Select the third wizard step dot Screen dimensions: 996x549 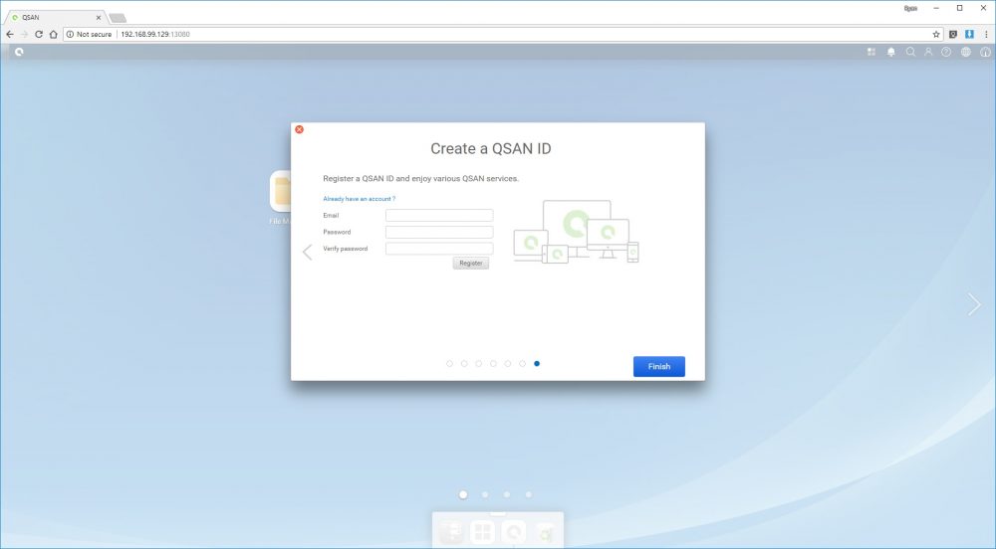click(x=479, y=364)
